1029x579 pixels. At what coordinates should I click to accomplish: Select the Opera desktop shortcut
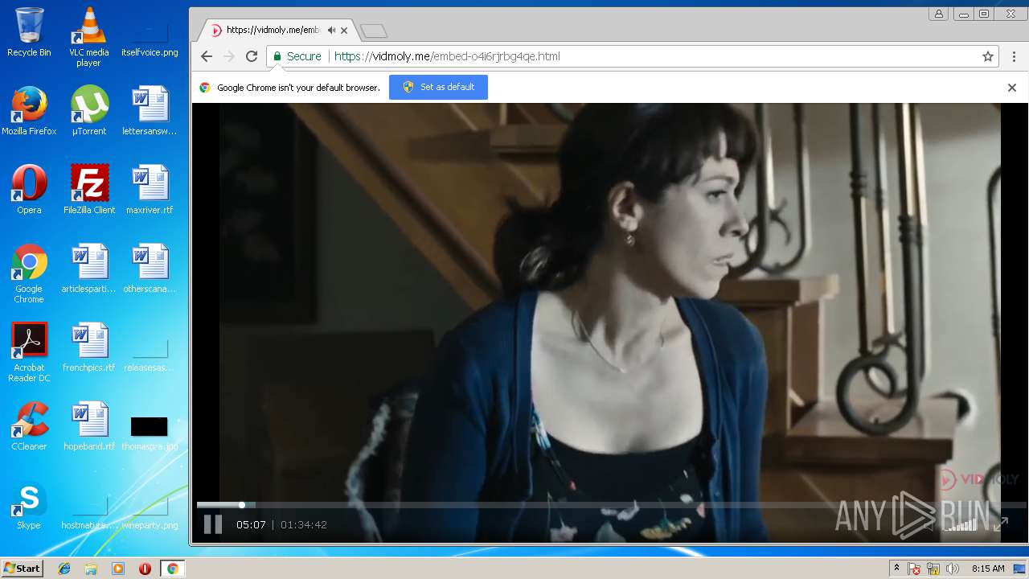coord(29,190)
